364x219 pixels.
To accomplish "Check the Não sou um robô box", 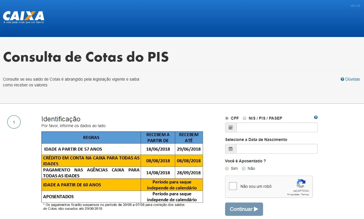I will coord(233,186).
